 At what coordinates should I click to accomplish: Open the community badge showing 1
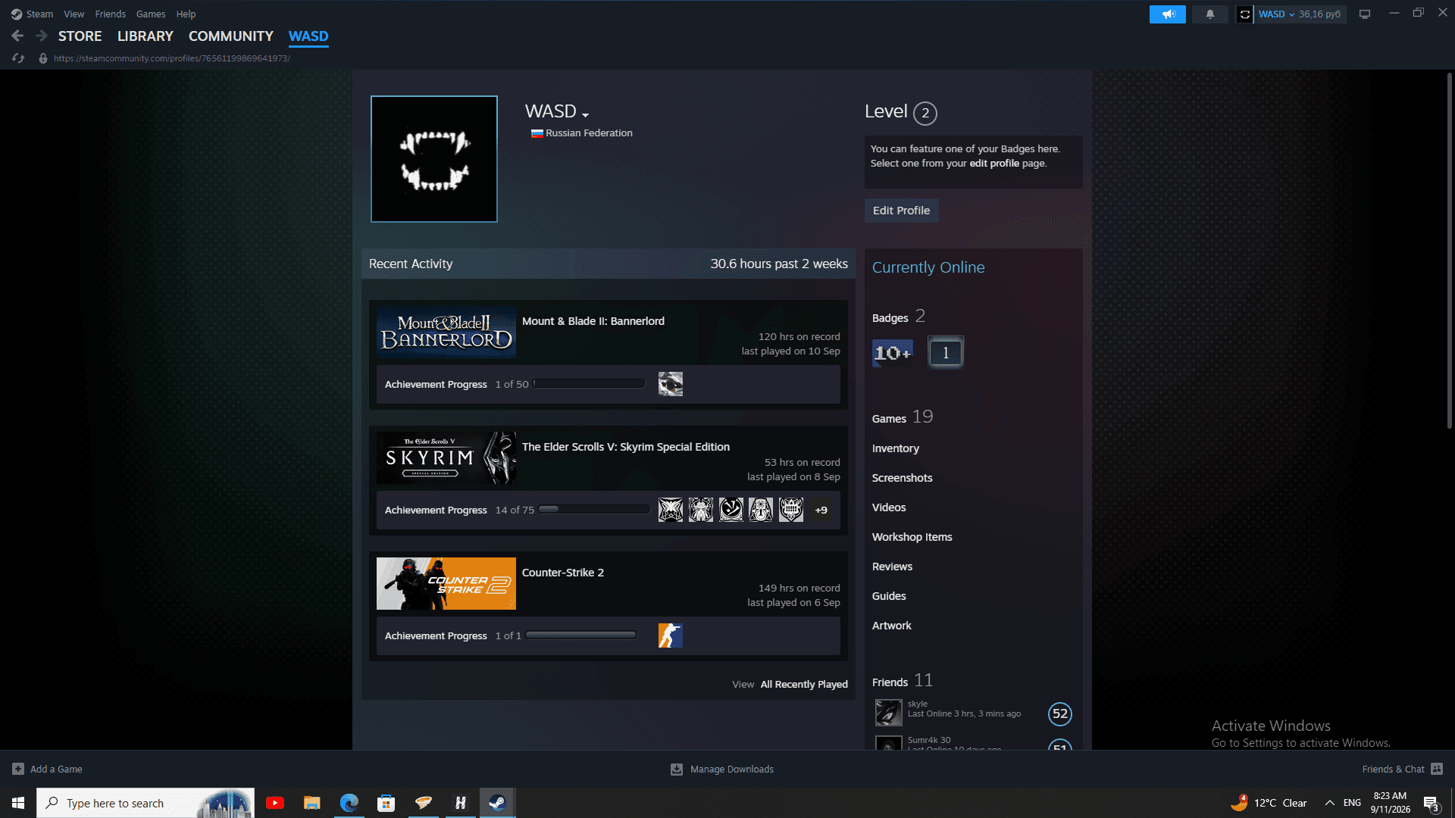(946, 352)
